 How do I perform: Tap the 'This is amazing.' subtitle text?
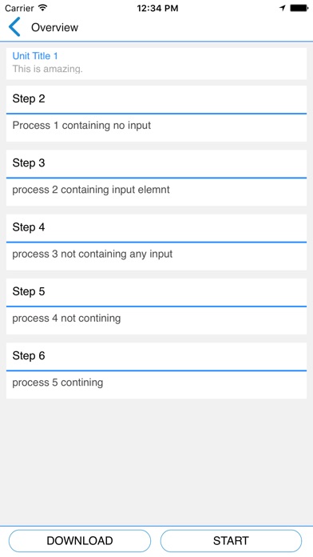coord(47,69)
